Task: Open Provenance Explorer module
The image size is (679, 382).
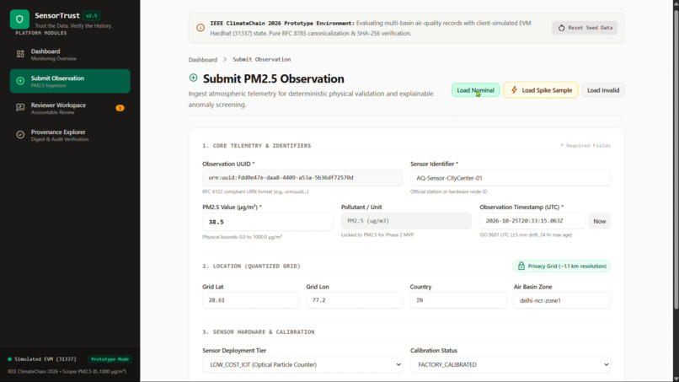Action: pos(70,135)
